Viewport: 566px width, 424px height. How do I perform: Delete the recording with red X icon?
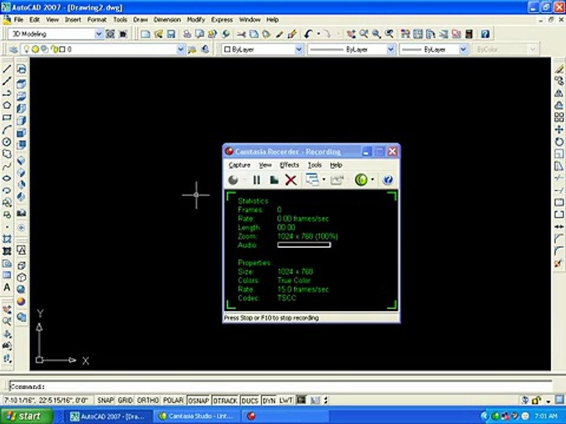click(291, 180)
